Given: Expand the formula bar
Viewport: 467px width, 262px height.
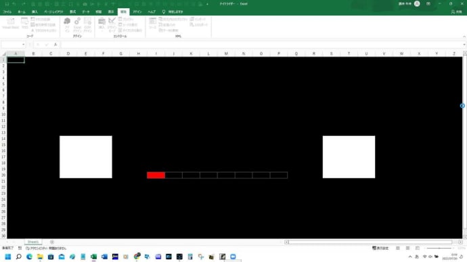Looking at the screenshot, I should 464,45.
